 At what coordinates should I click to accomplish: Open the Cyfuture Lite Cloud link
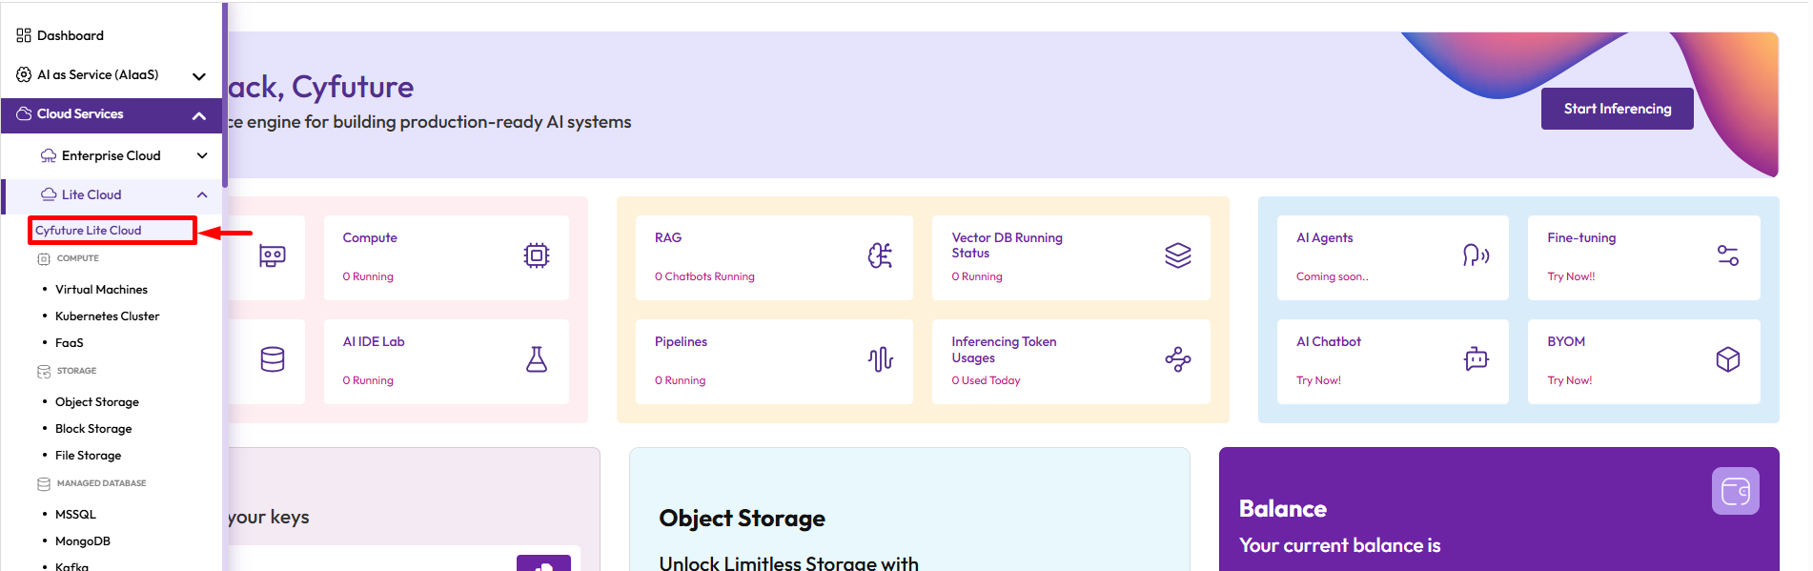tap(89, 231)
